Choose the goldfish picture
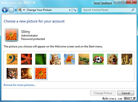The image size is (138, 102). [x=70, y=59]
